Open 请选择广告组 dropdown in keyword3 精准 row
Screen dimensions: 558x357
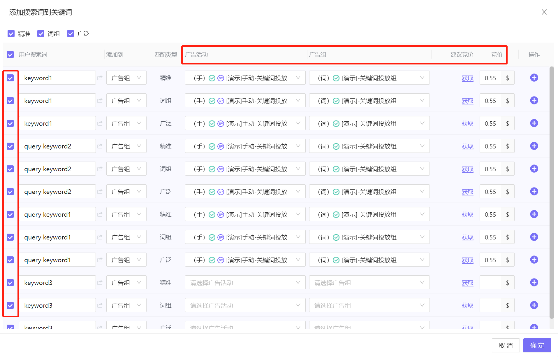click(369, 283)
